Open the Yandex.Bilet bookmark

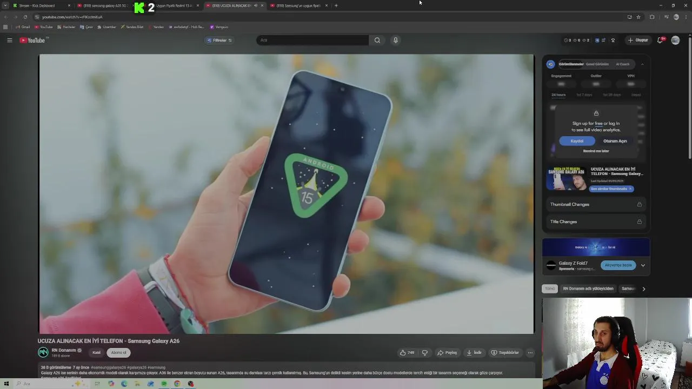pyautogui.click(x=132, y=27)
